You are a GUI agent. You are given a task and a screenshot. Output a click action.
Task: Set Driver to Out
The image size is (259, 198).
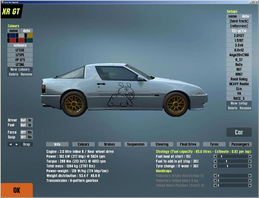(23, 120)
